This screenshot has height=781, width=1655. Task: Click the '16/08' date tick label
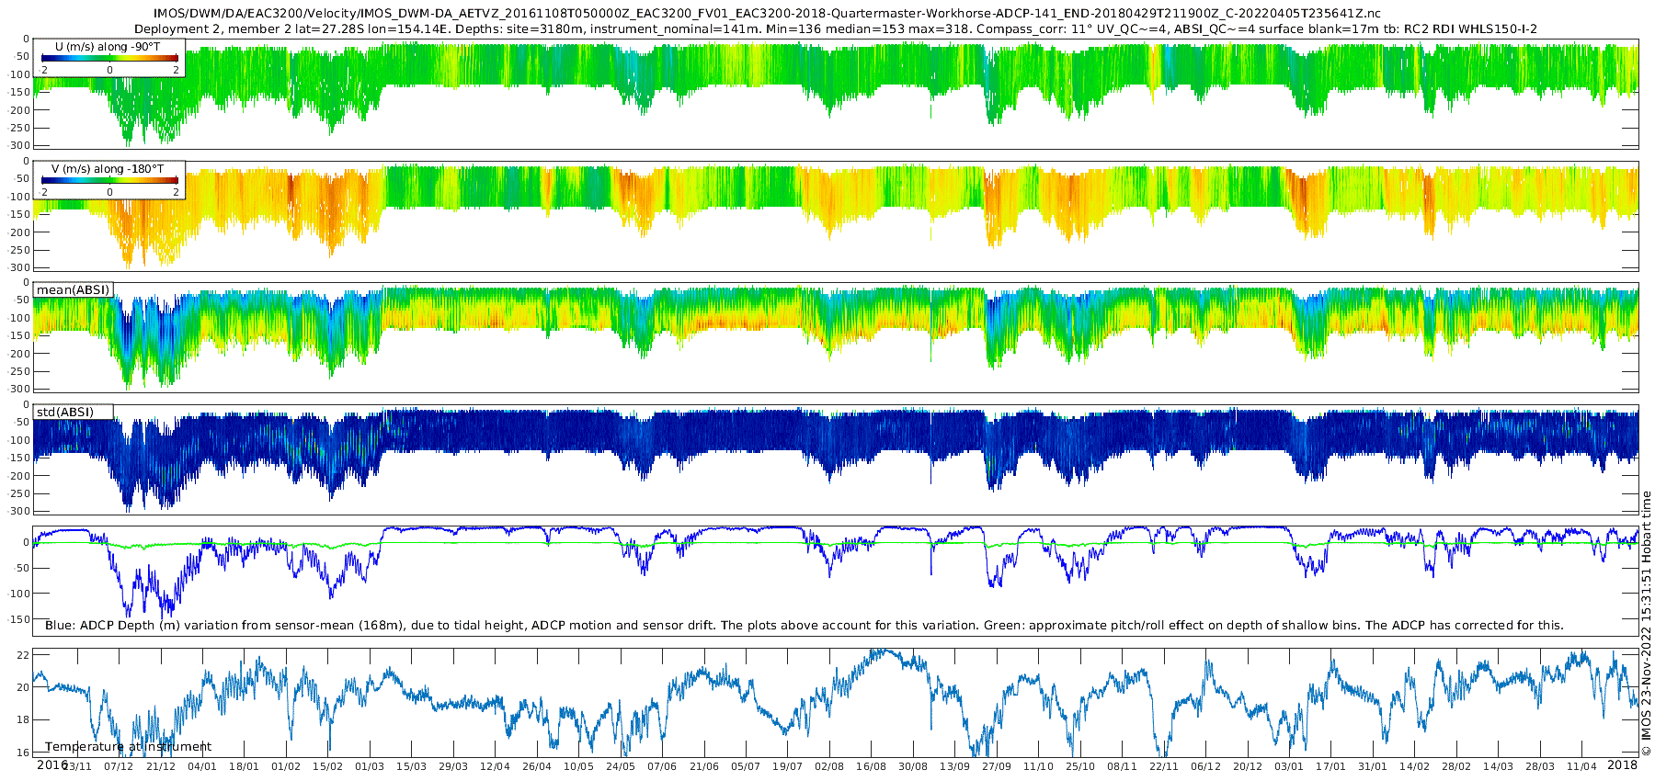click(x=871, y=766)
